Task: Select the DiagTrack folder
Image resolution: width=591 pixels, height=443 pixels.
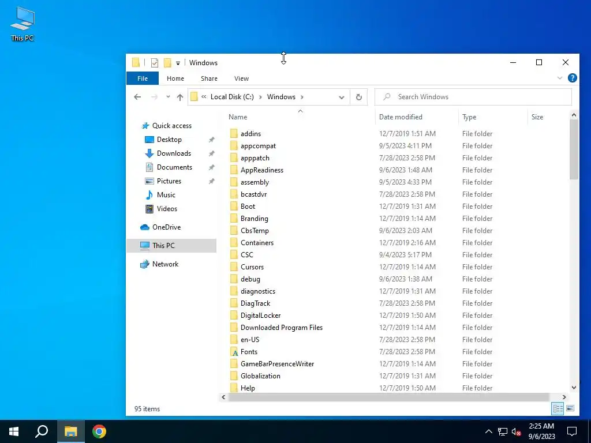Action: coord(255,303)
